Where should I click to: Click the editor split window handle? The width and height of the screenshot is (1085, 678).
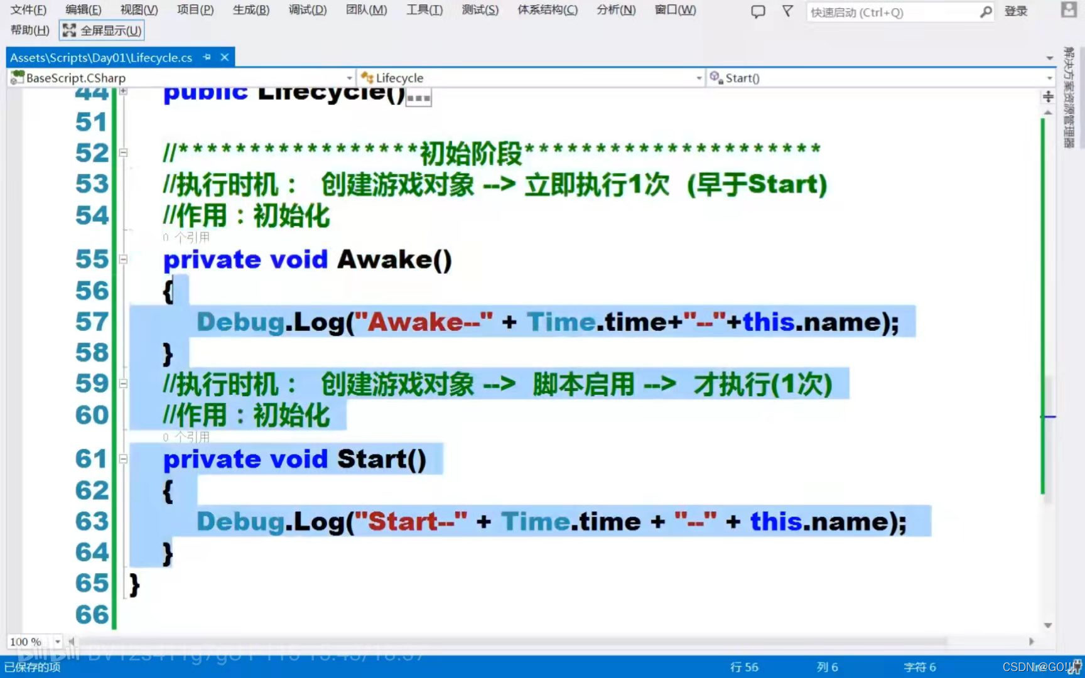tap(1048, 96)
